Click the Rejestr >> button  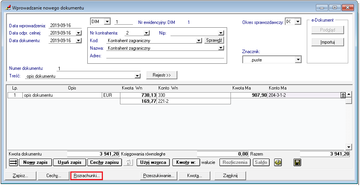(x=162, y=75)
